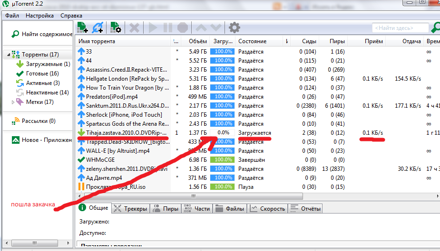Screen dimensions: 440x251
Task: Switch to the Пиры tab
Action: tap(166, 209)
